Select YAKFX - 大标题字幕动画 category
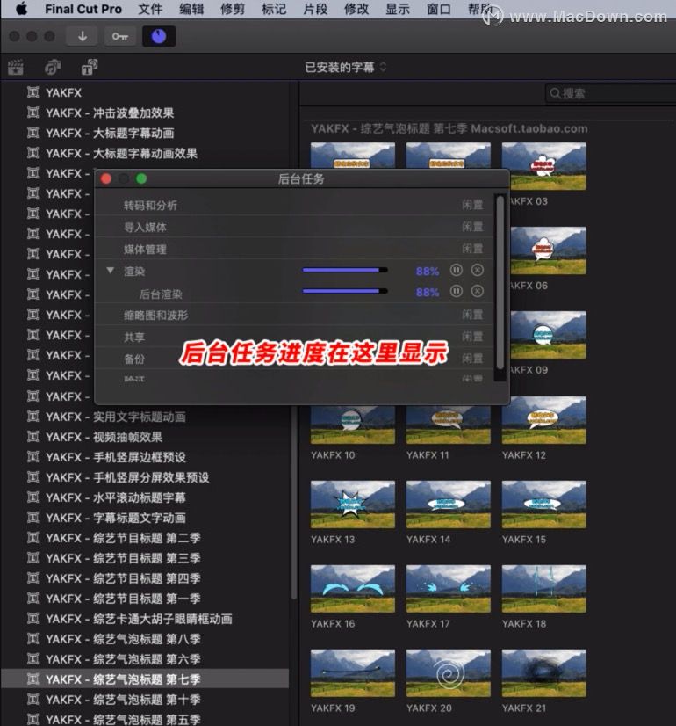The image size is (676, 726). (145, 134)
